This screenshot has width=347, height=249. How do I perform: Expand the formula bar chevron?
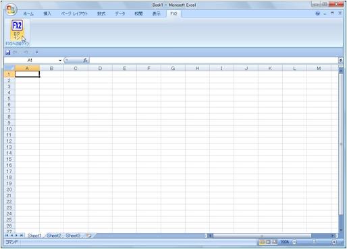point(341,60)
